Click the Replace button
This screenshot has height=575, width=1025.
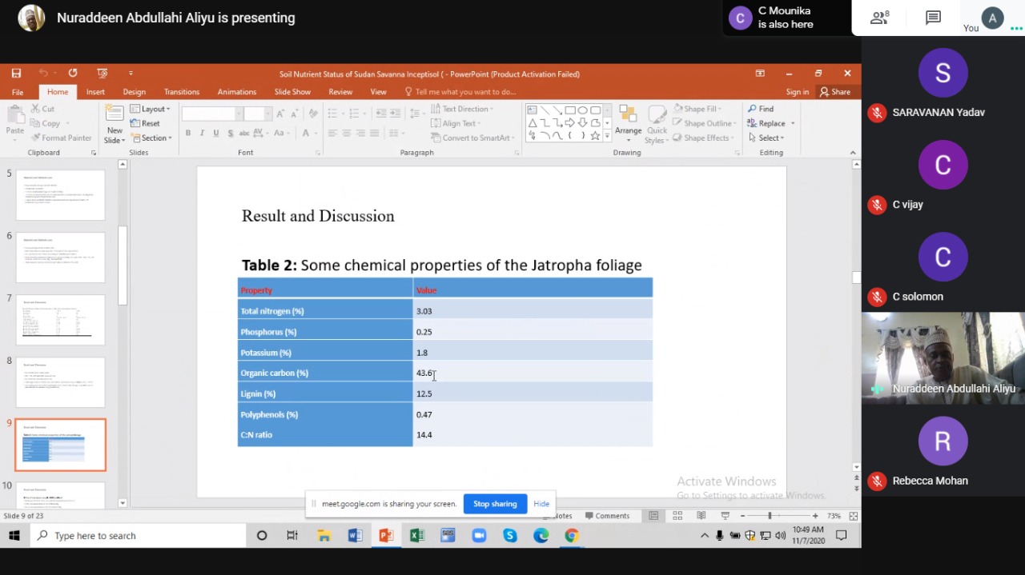[x=766, y=123]
